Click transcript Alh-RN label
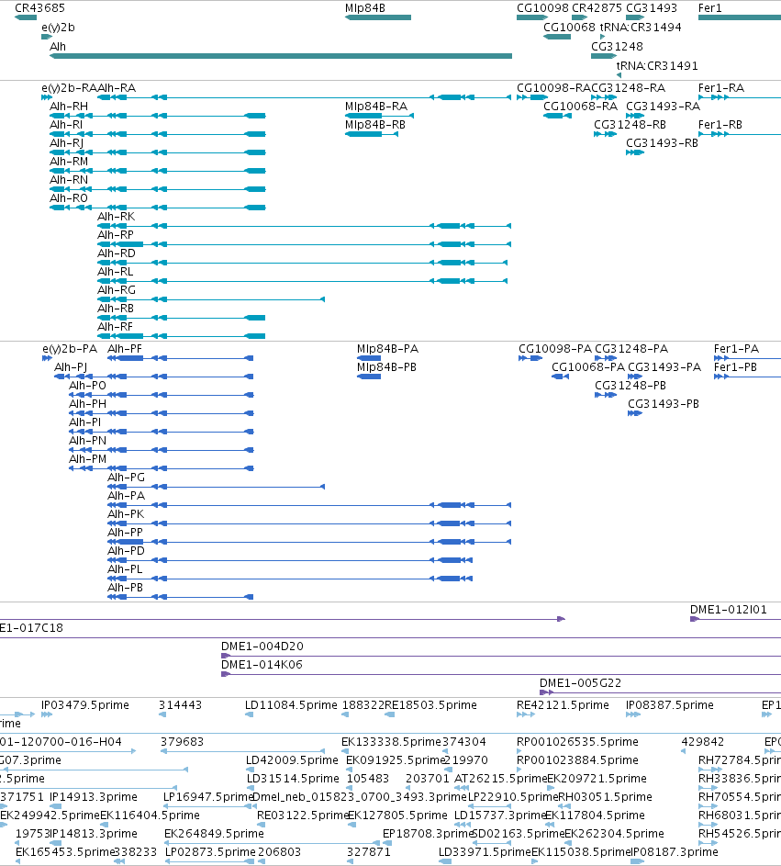This screenshot has height=866, width=781. 69,179
